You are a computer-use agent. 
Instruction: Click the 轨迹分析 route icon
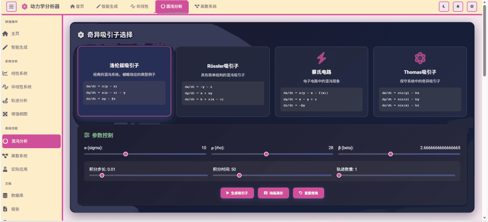coord(5,101)
